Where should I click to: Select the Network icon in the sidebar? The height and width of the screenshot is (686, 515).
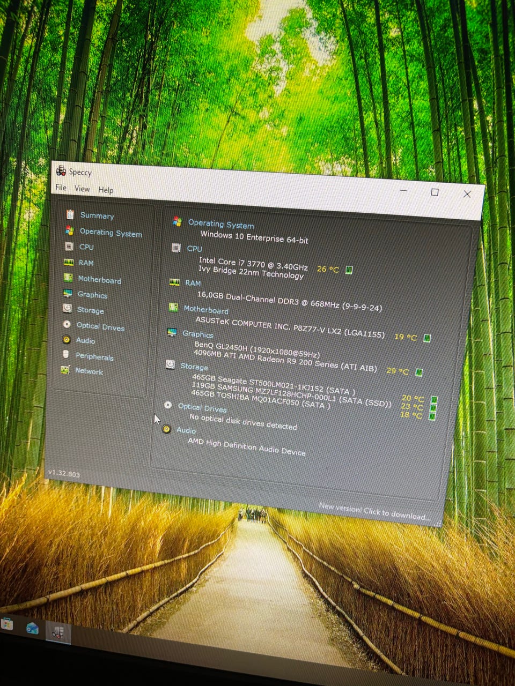65,370
